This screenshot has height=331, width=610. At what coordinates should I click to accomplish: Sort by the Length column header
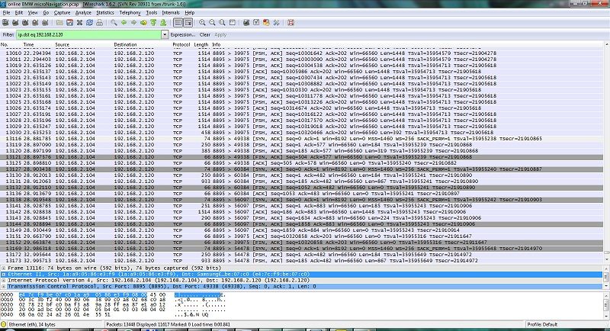201,45
